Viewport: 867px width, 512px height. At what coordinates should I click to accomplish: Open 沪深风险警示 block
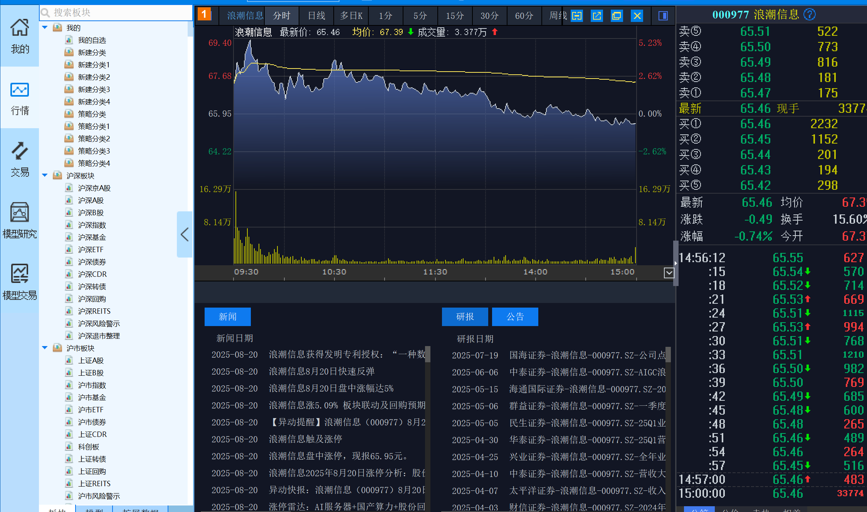point(99,323)
